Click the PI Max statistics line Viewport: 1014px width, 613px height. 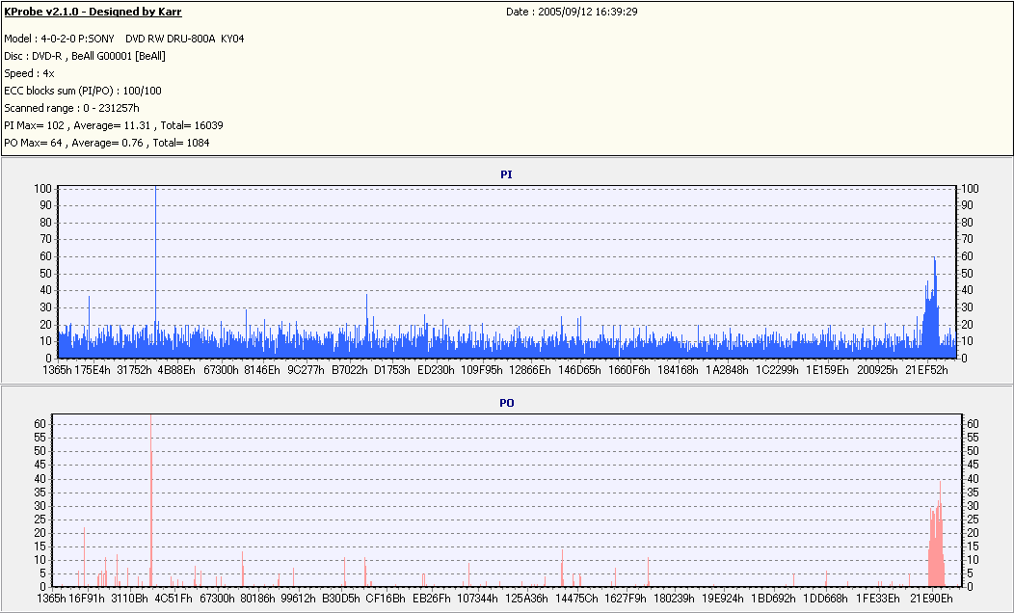click(114, 125)
